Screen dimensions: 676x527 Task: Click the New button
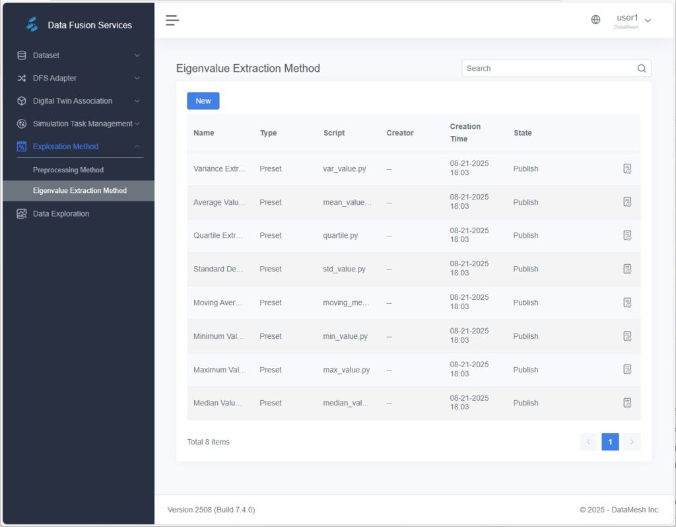tap(203, 101)
